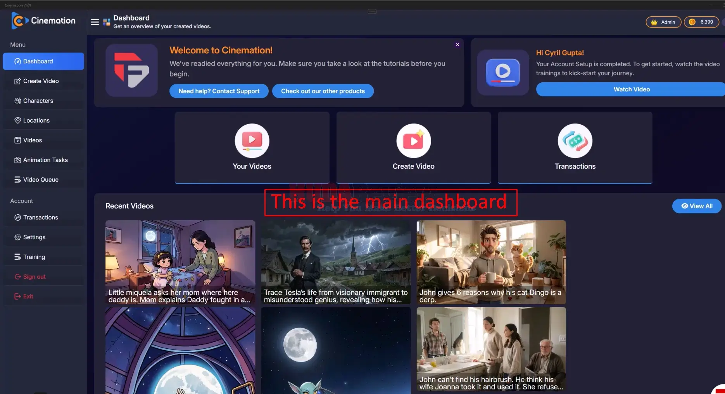Open the Create Video card icon
The image size is (725, 394).
tap(414, 141)
